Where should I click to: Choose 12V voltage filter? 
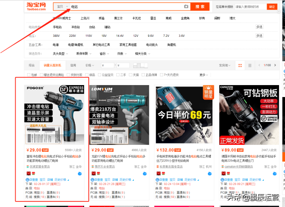coord(136,36)
